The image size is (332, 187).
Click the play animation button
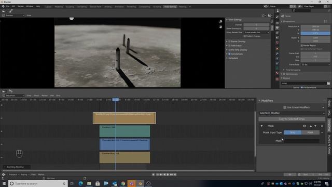point(168,175)
